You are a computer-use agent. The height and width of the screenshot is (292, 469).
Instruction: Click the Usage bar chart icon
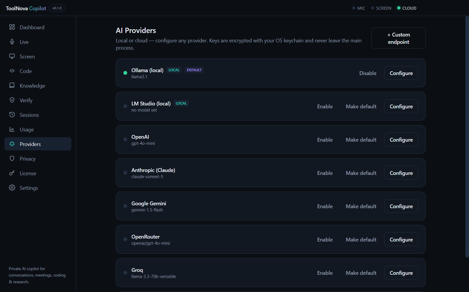12,129
